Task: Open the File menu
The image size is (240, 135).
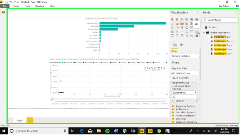Action: point(5,6)
